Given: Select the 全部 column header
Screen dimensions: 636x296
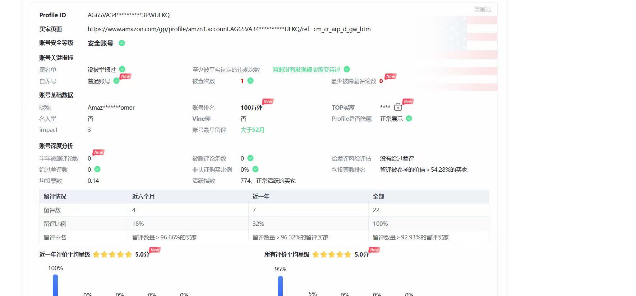Looking at the screenshot, I should coord(378,196).
